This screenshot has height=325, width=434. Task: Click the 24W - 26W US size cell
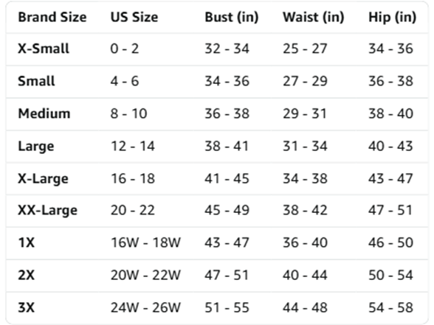pyautogui.click(x=145, y=307)
